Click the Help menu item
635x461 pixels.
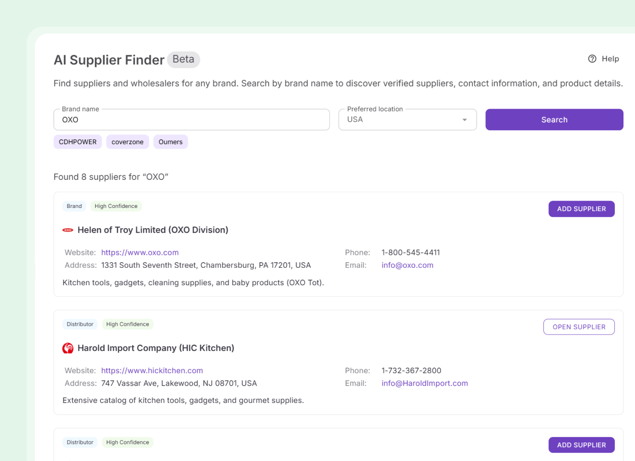click(x=610, y=58)
